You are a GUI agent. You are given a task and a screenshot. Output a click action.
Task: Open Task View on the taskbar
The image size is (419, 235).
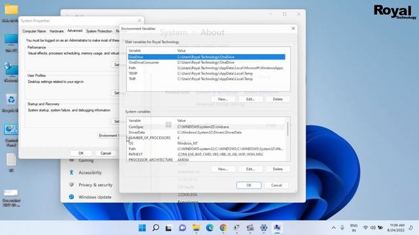click(169, 228)
